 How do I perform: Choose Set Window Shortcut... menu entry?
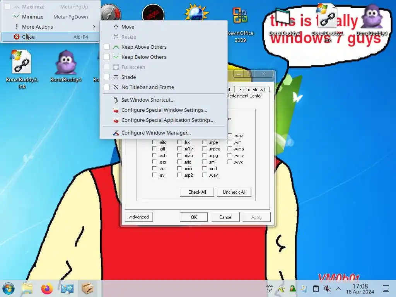pyautogui.click(x=164, y=100)
